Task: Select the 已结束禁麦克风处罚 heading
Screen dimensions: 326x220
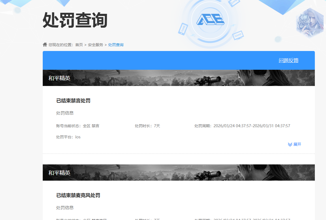Action: 78,195
